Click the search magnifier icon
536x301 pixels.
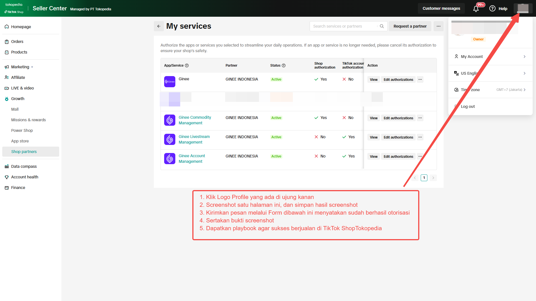coord(382,26)
